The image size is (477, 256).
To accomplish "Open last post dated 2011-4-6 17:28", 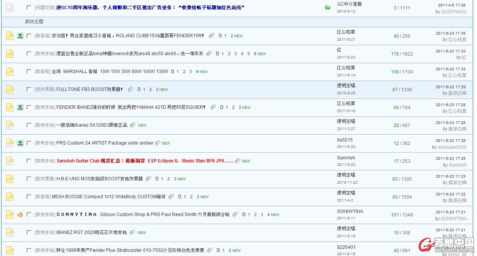I will (451, 5).
